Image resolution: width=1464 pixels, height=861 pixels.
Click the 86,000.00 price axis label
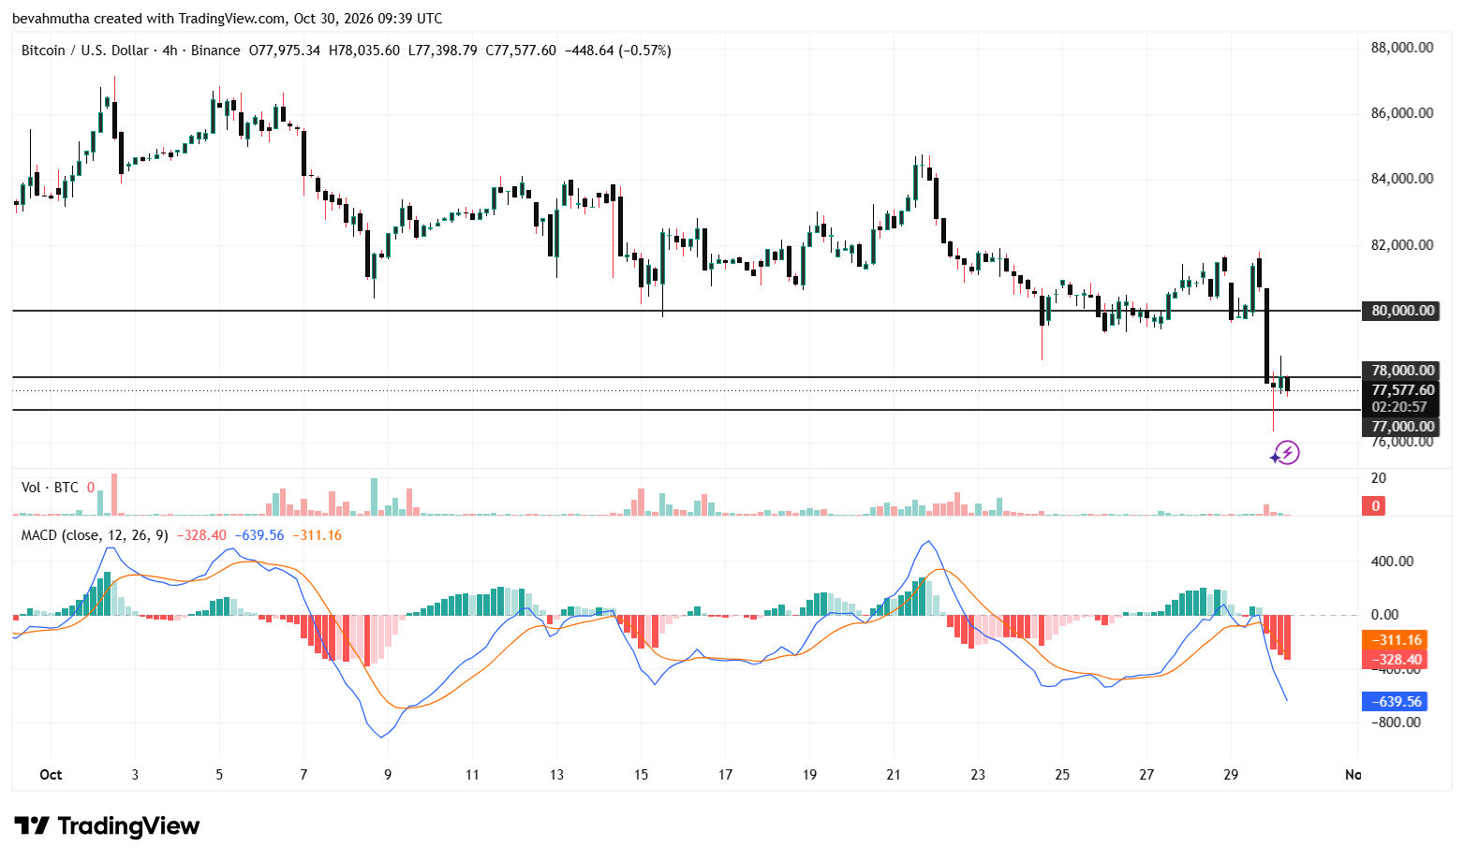tap(1402, 113)
